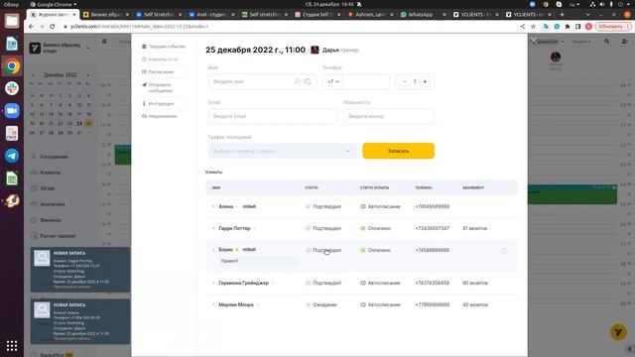Open Финансы in the left sidebar
Screen dimensions: 635x357
click(51, 220)
